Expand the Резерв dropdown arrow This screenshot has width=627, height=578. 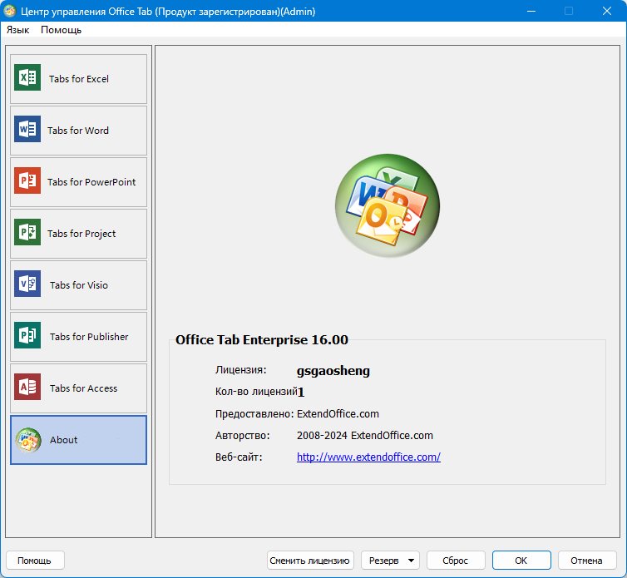411,561
